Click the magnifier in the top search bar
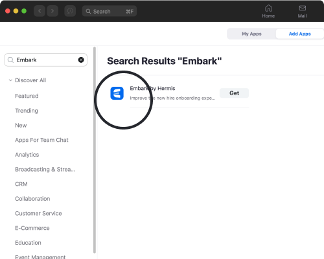The width and height of the screenshot is (324, 259). coord(88,11)
